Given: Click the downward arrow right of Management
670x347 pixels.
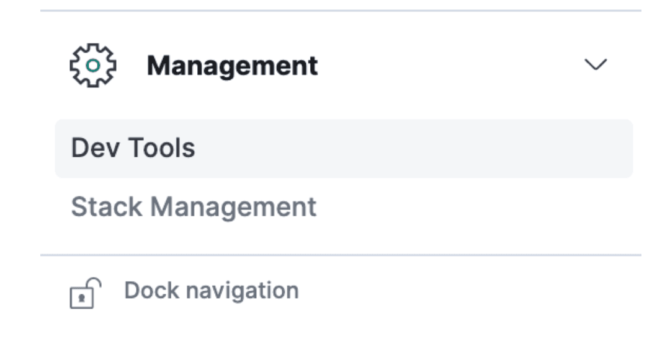Looking at the screenshot, I should tap(596, 65).
